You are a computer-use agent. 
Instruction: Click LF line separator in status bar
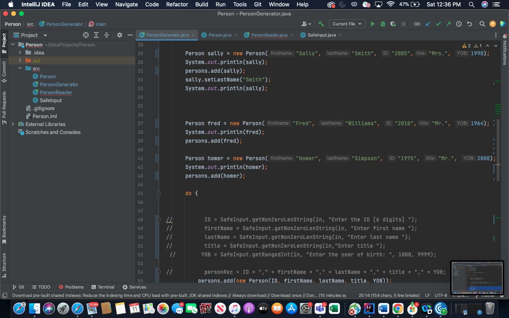(427, 295)
